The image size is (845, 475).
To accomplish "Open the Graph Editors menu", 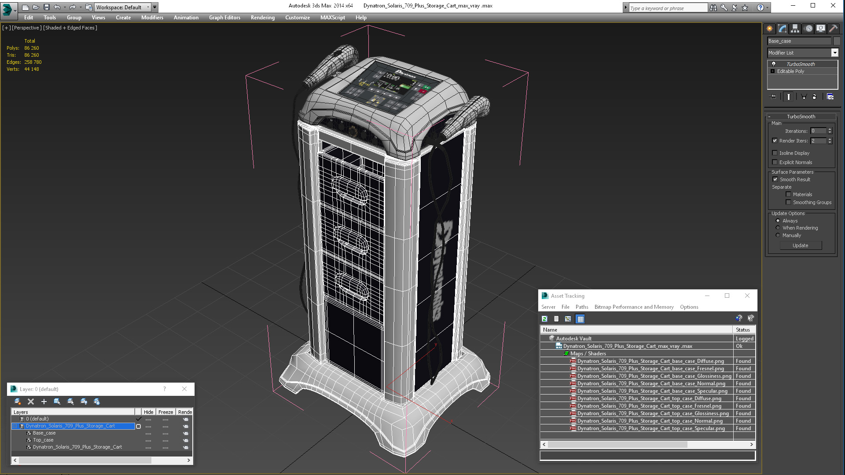I will pos(224,18).
